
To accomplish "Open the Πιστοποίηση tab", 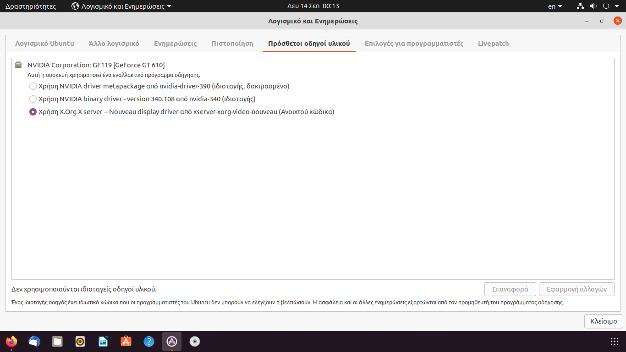I will click(x=232, y=44).
